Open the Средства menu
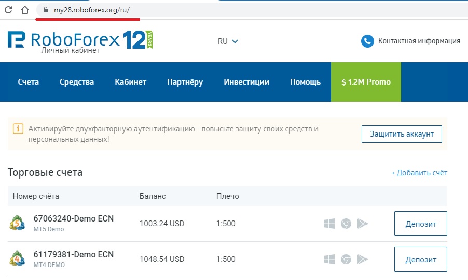468x280 pixels. pyautogui.click(x=77, y=82)
